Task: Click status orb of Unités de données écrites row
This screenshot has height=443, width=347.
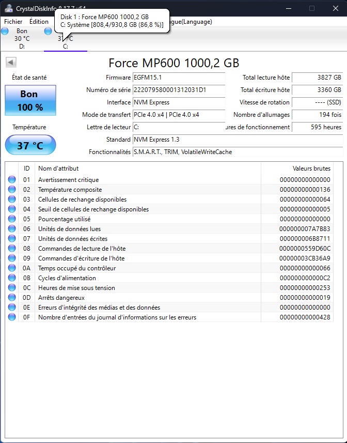Action: [x=12, y=239]
